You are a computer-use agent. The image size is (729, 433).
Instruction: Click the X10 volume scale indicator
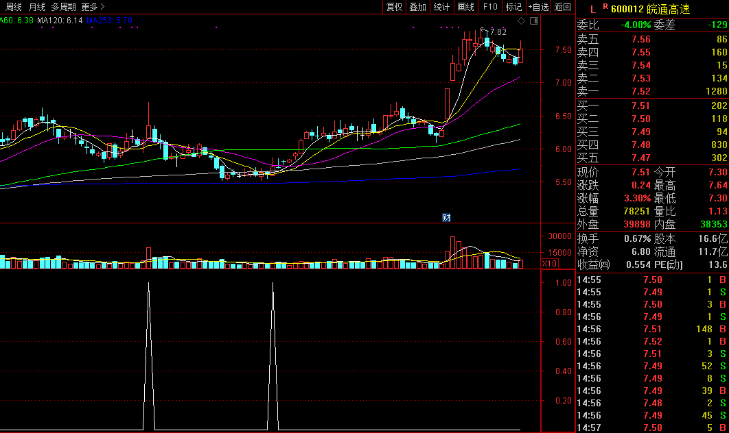[550, 264]
